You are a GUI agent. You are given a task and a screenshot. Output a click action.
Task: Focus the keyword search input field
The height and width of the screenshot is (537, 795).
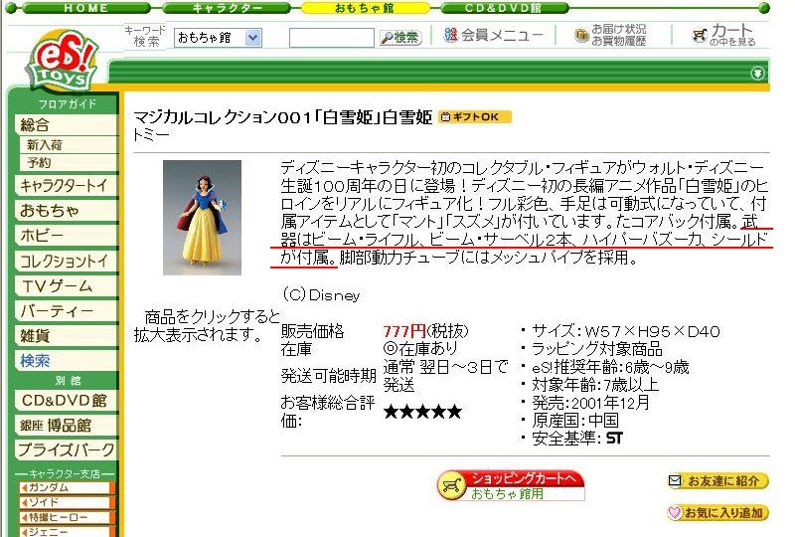tap(332, 38)
